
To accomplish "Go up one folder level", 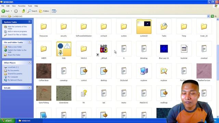I will tap(24, 11).
